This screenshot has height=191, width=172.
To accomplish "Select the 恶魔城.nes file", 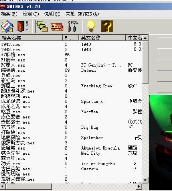I will [x=13, y=148].
